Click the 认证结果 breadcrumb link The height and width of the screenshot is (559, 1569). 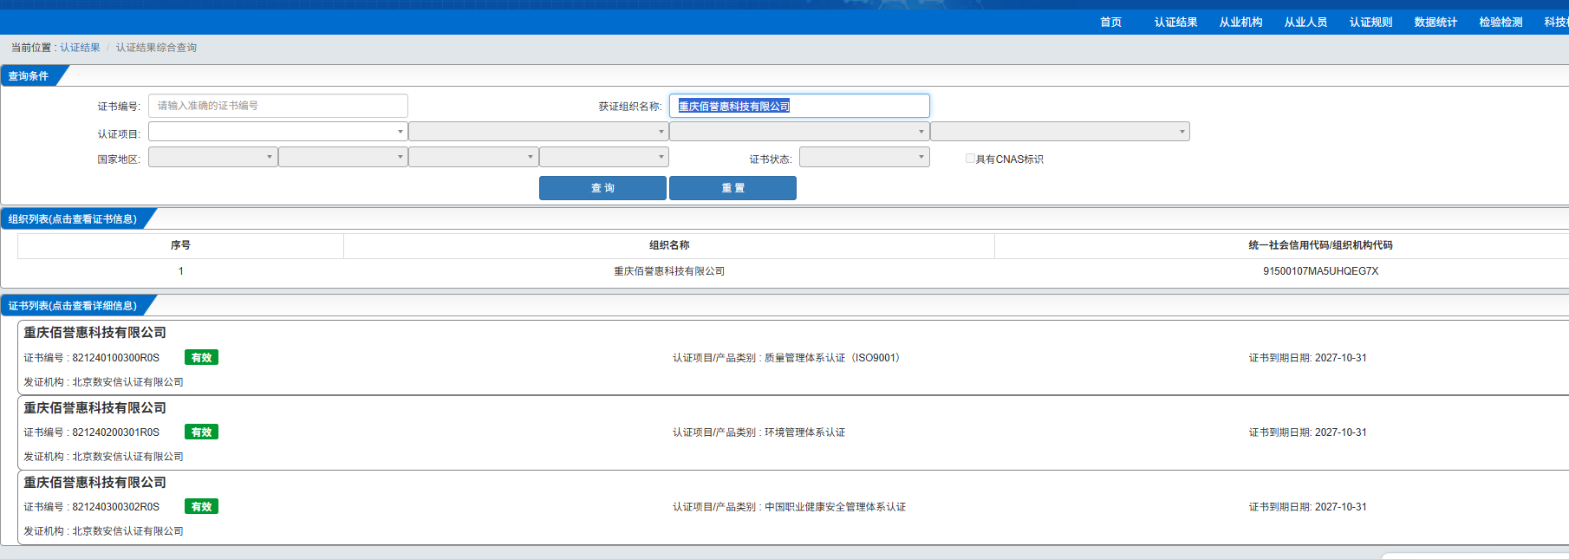pyautogui.click(x=80, y=48)
